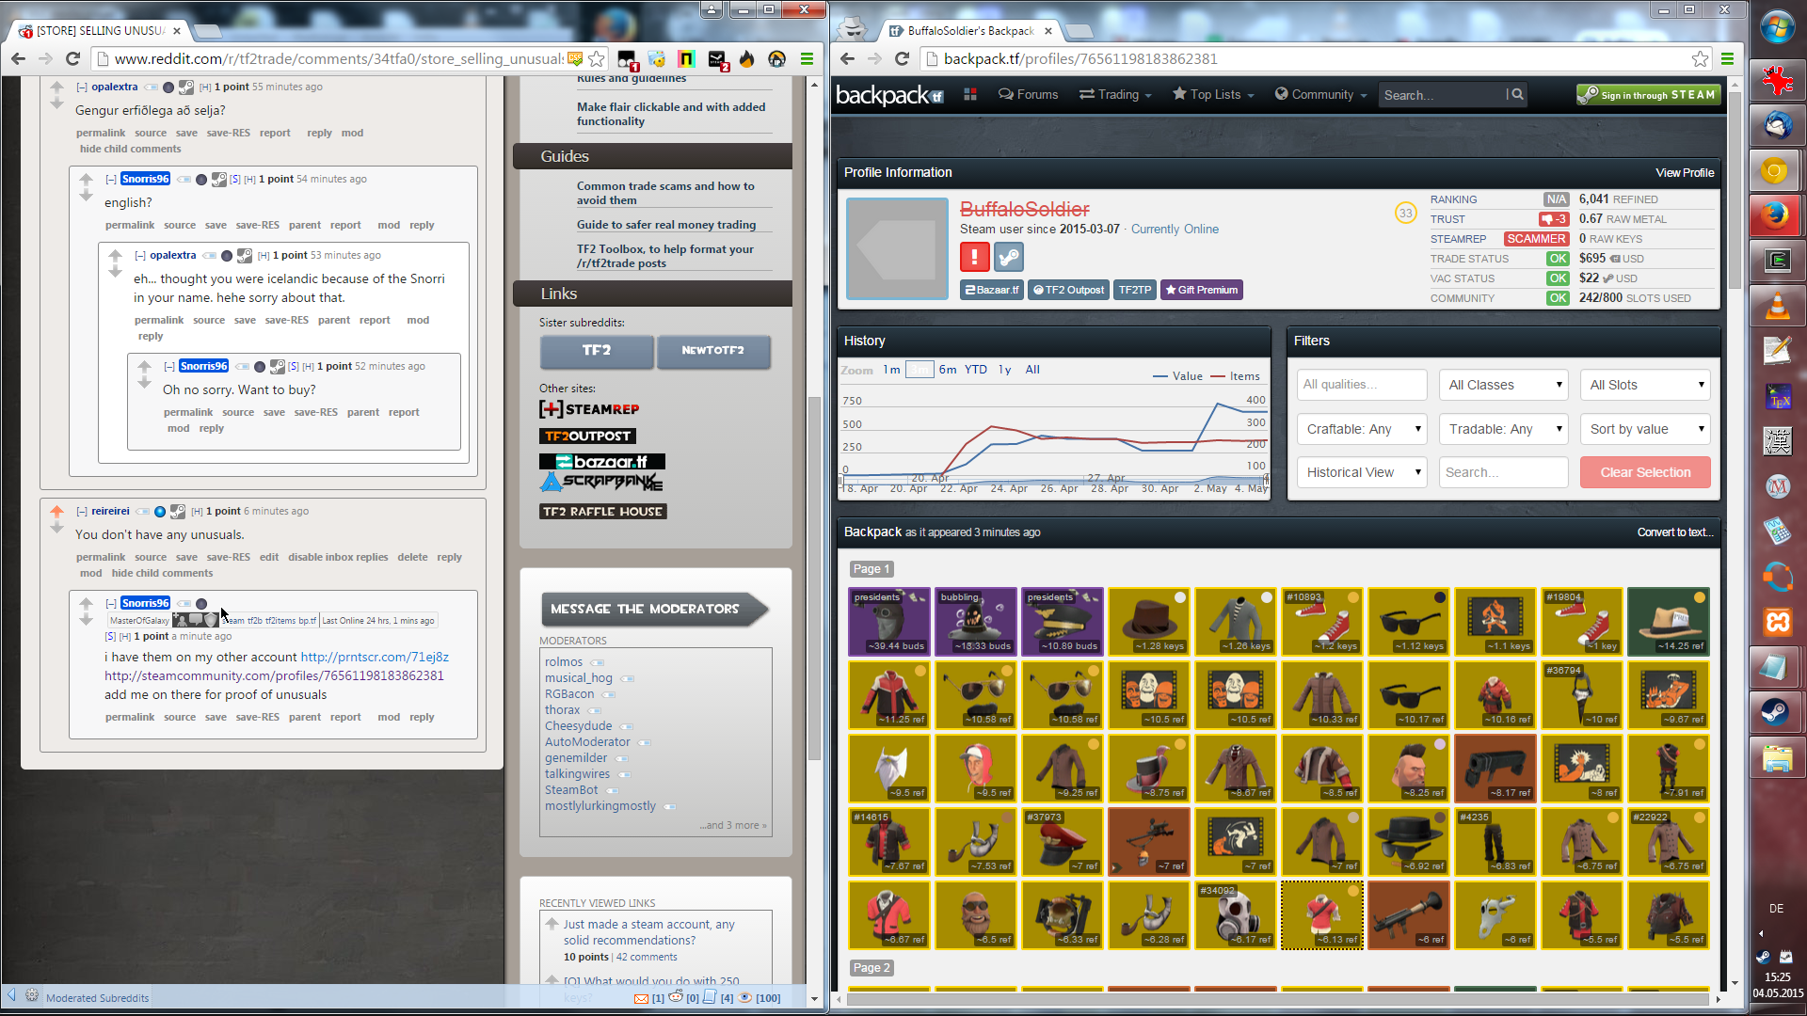Collapse opalextra's top comment with [–]
The height and width of the screenshot is (1016, 1807).
(x=82, y=87)
